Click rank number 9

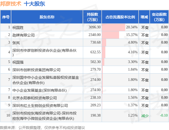[x=9, y=105]
